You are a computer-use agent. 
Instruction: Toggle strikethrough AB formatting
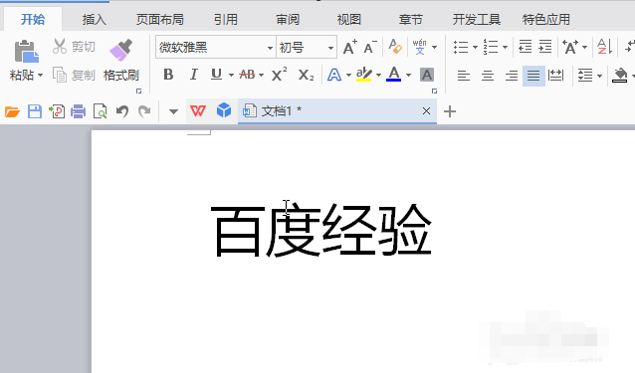[247, 75]
